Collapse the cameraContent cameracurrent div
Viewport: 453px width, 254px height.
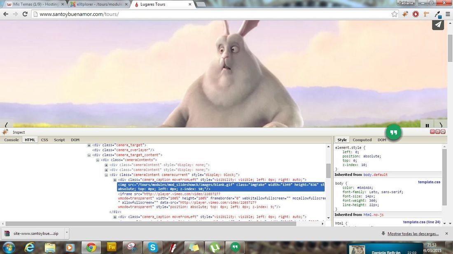[x=106, y=175]
